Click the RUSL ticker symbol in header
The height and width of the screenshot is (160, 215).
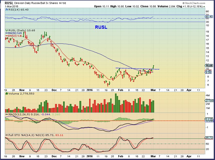click(9, 3)
